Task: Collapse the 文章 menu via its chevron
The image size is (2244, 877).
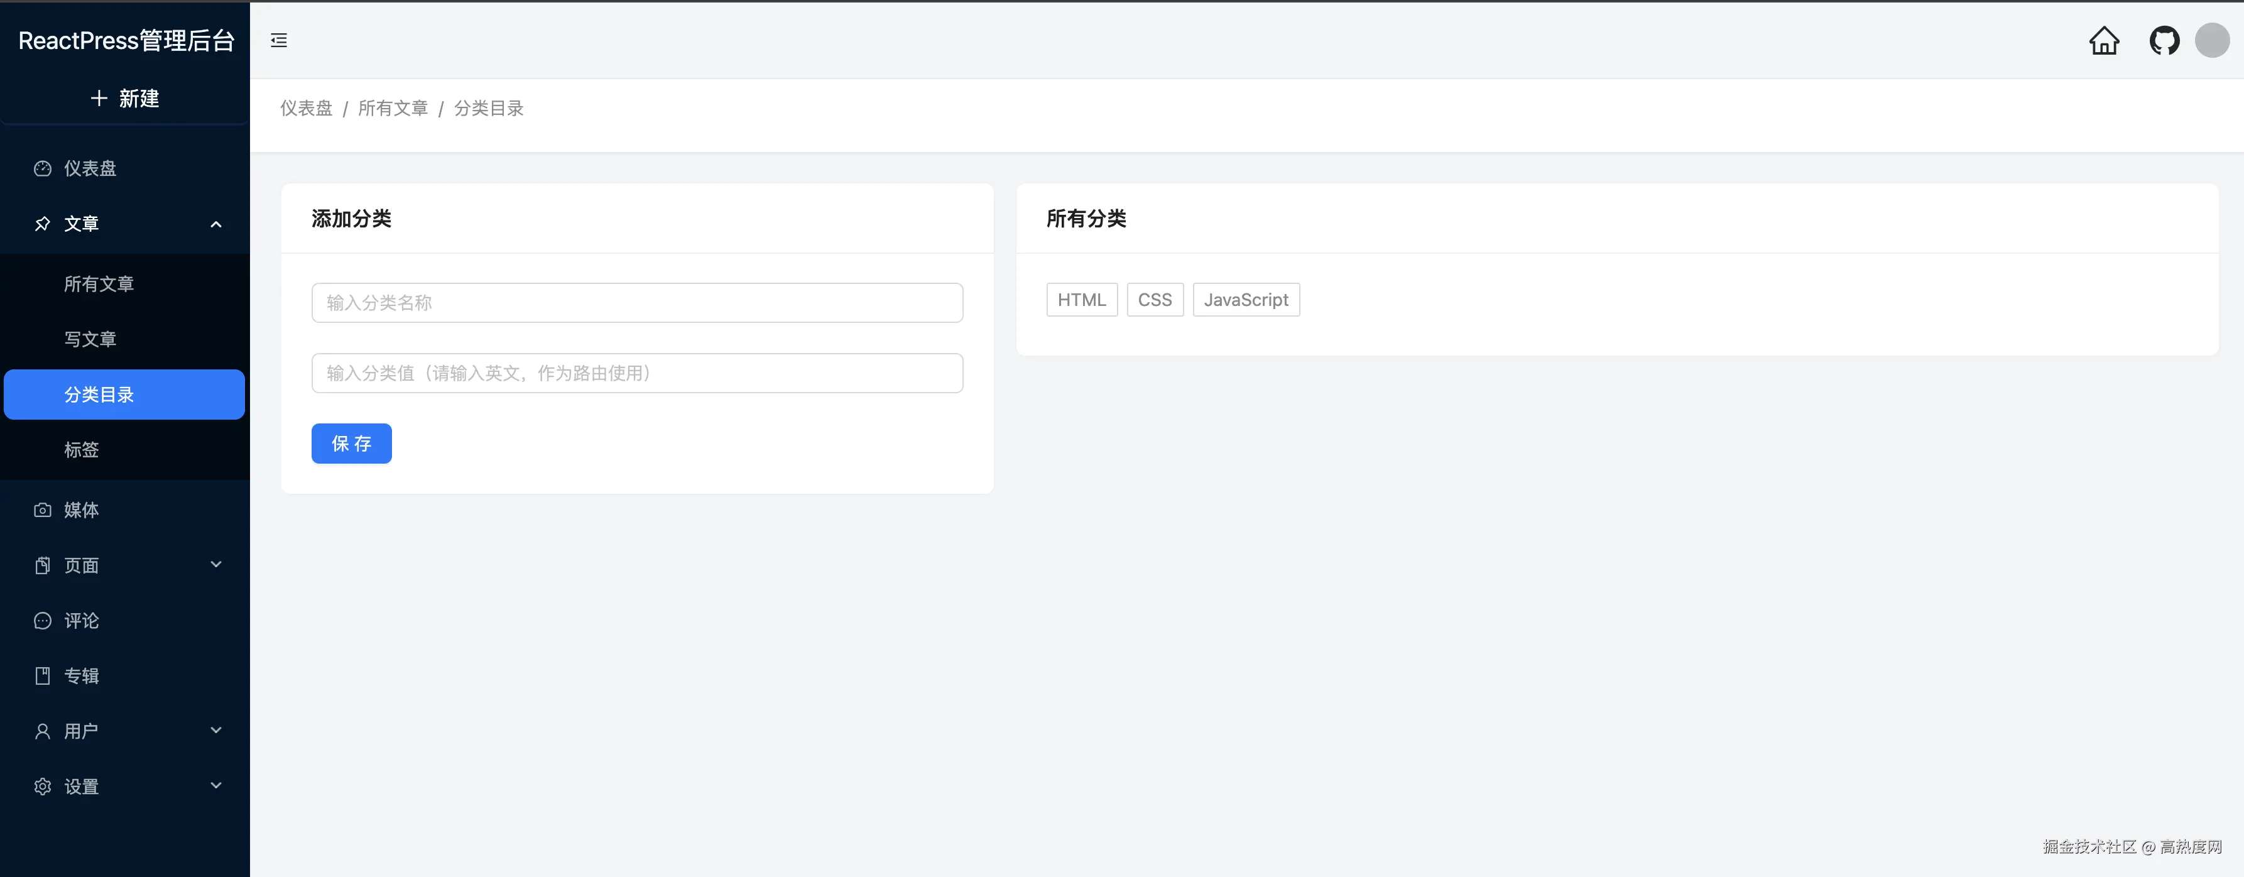Action: [216, 224]
